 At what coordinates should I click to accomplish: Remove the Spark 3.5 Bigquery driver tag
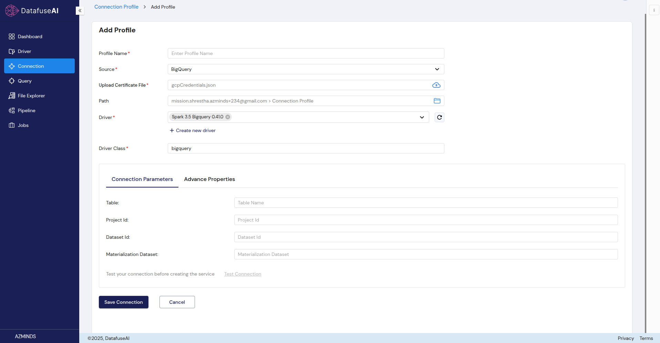point(228,117)
